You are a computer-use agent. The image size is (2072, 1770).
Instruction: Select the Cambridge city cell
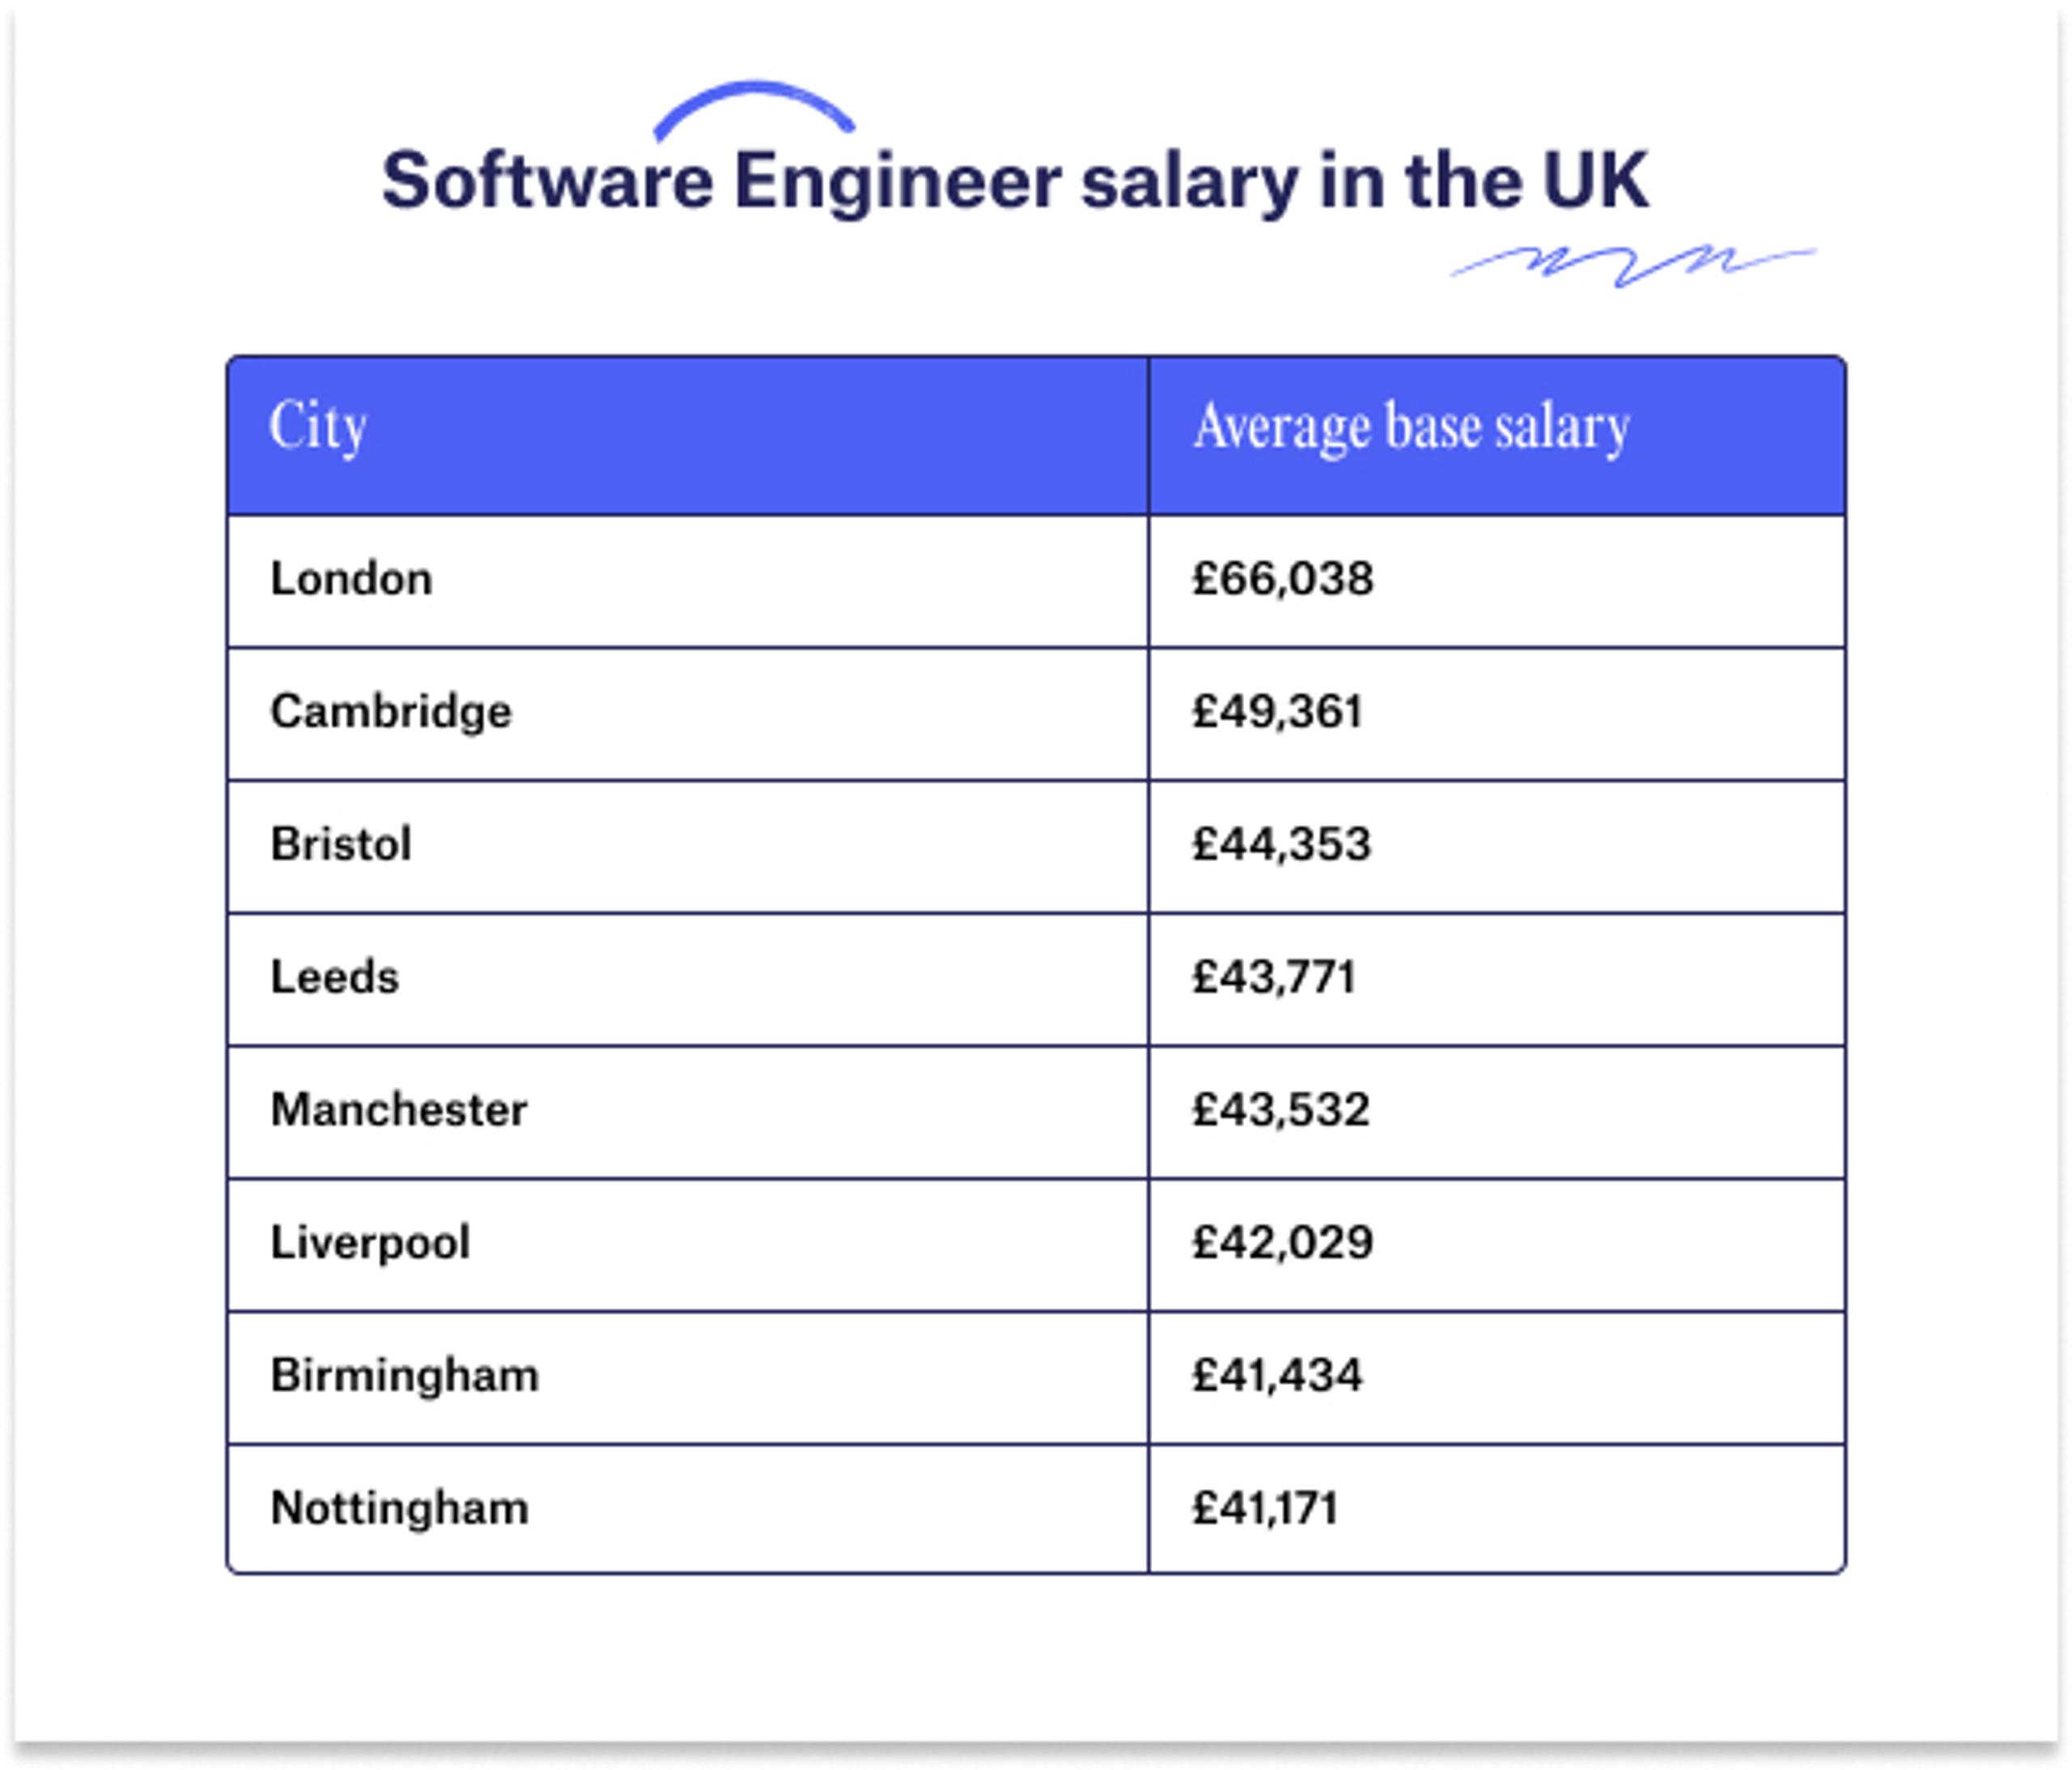[x=688, y=714]
